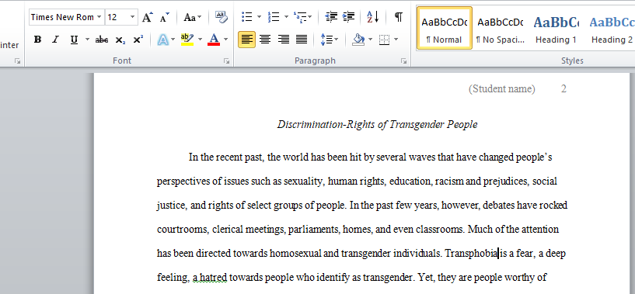Toggle Strikethrough formatting
The width and height of the screenshot is (635, 294).
tap(101, 40)
